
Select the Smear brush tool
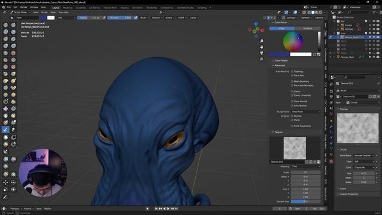coord(13,130)
